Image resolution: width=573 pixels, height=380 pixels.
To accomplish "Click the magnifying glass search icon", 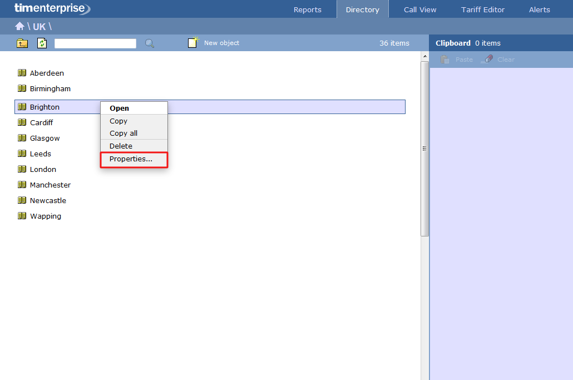I will point(150,43).
